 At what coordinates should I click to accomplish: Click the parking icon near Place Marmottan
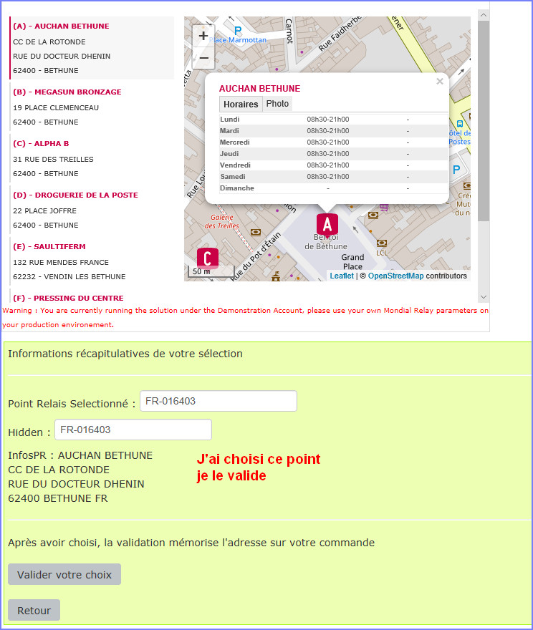[x=238, y=31]
